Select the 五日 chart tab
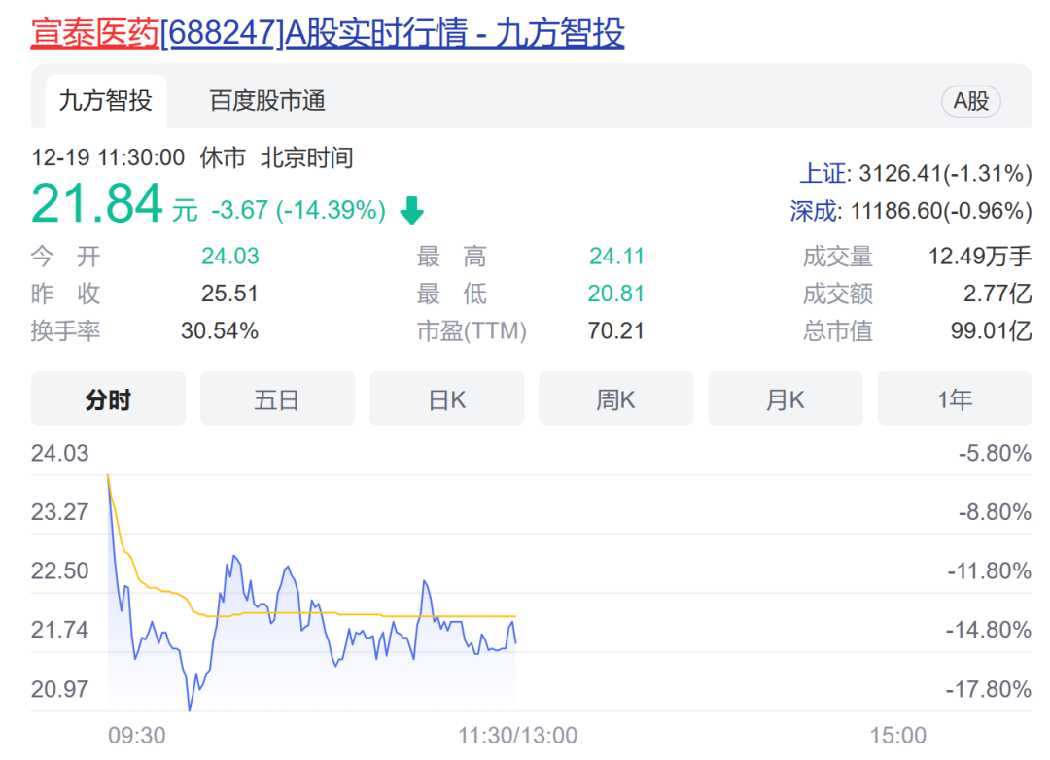 277,399
